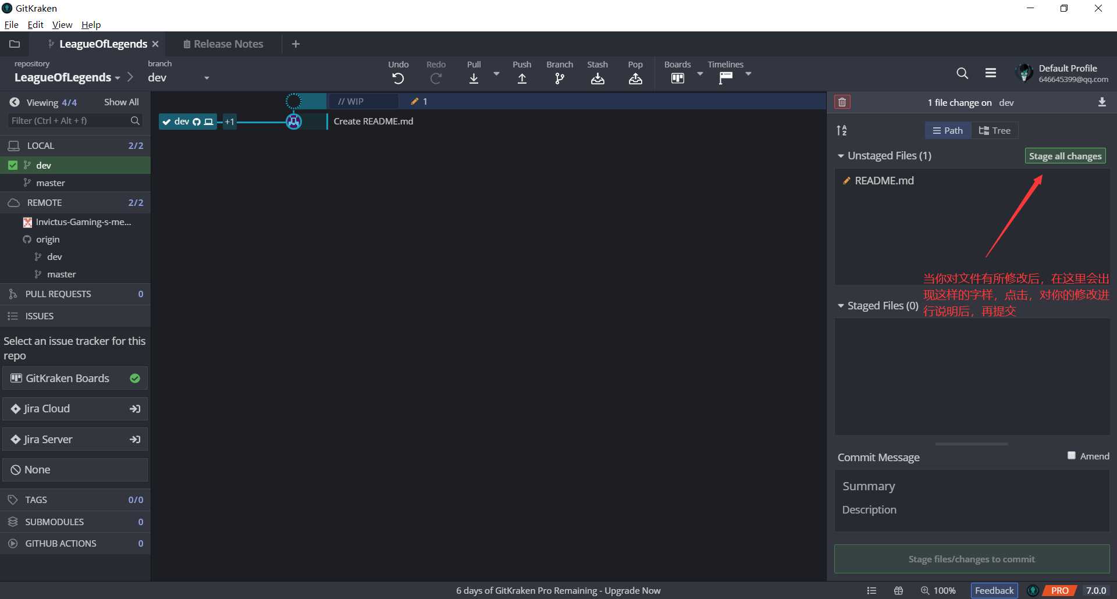The width and height of the screenshot is (1117, 599).
Task: Click the Redo icon
Action: coord(436,79)
